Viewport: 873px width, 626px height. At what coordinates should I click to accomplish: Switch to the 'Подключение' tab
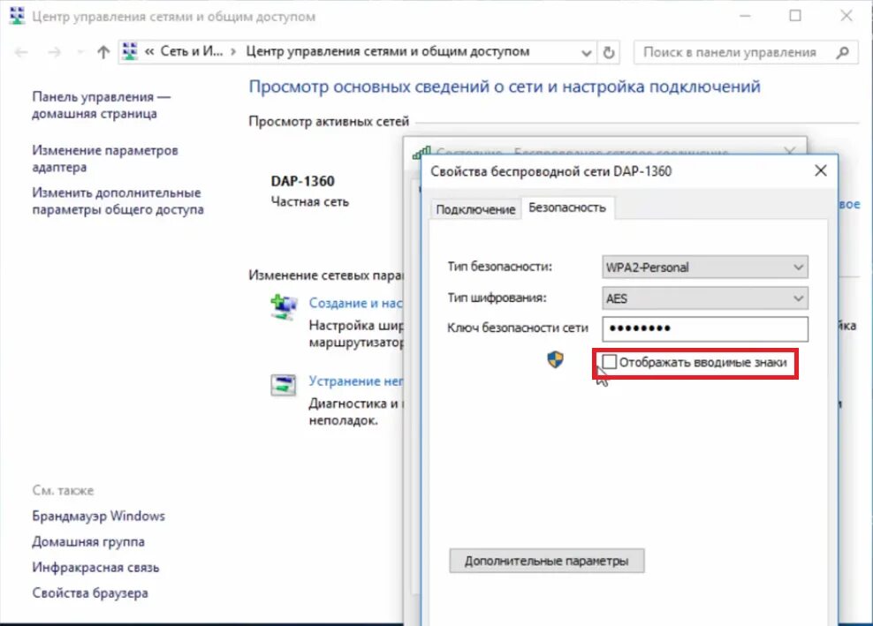click(475, 210)
